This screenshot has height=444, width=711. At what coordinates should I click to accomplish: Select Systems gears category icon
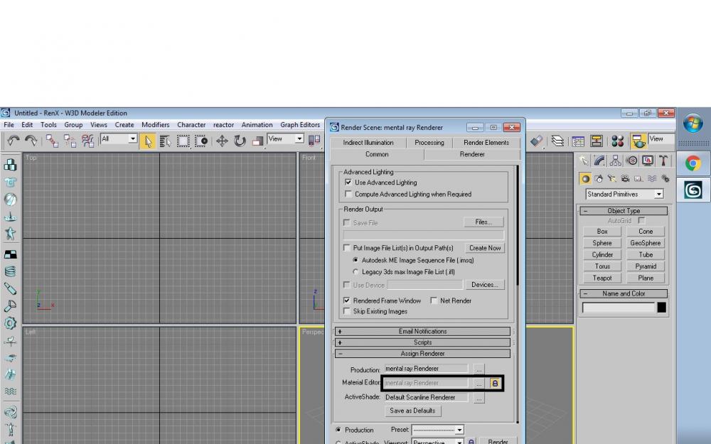665,178
